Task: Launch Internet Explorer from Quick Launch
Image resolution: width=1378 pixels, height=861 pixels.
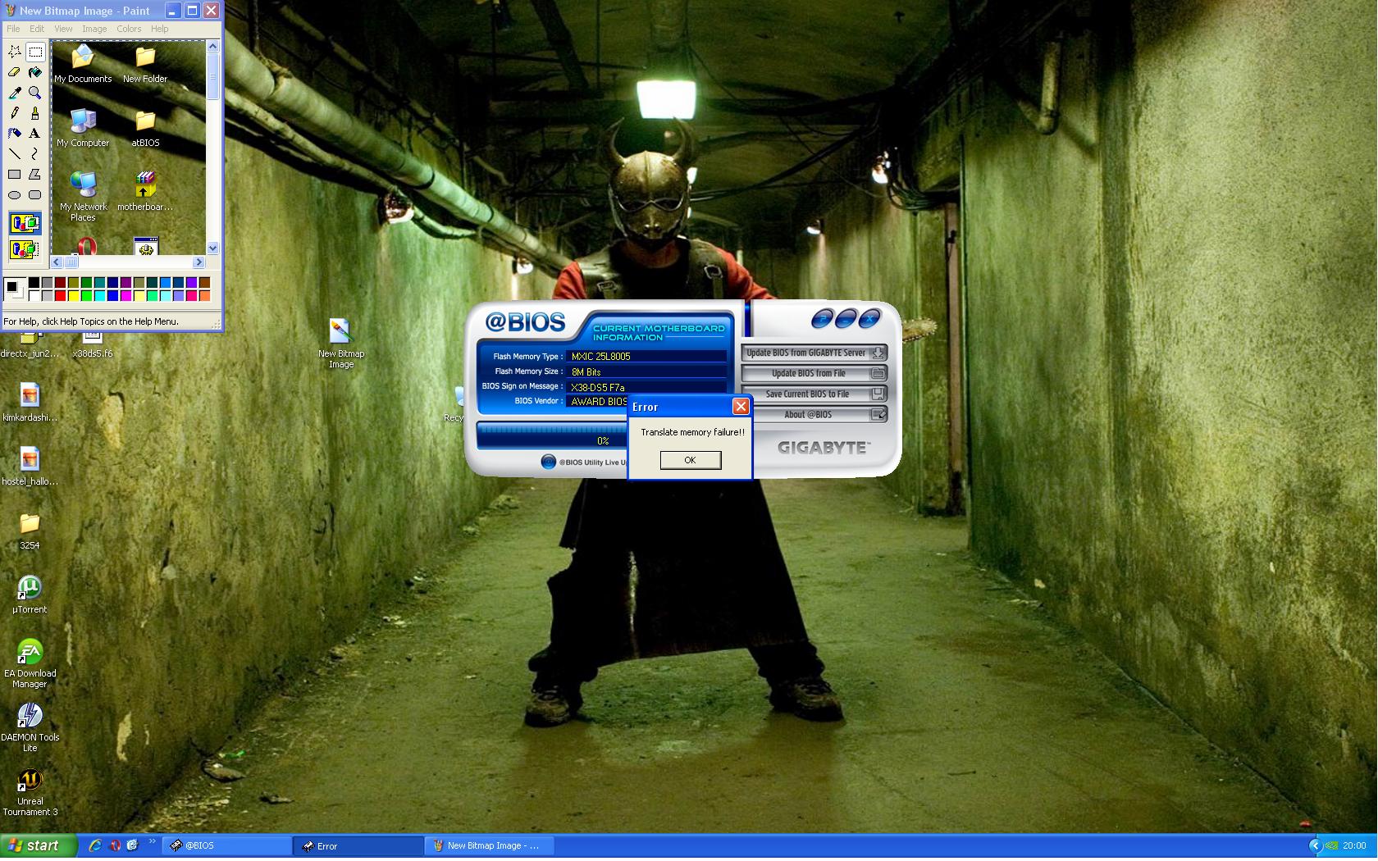Action: (95, 845)
